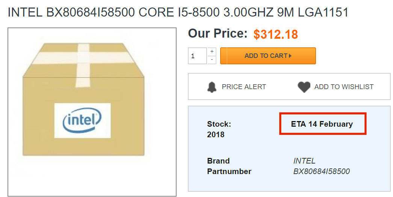The width and height of the screenshot is (393, 197).
Task: Decrease quantity with the minus button
Action: [x=212, y=60]
